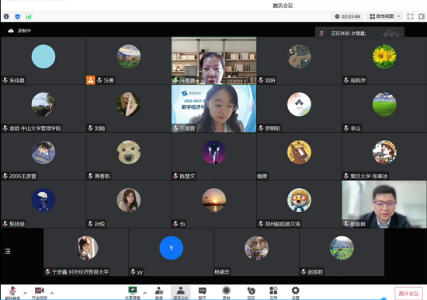The image size is (427, 300).
Task: Click muted mic icon next to yy
Action: [x=133, y=272]
